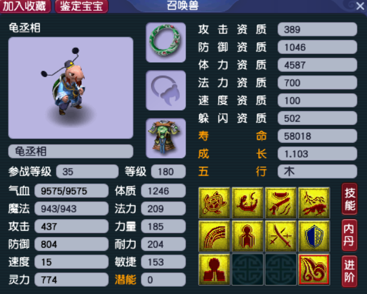367x294 pixels.
Task: Select the sword and bowl skill icon
Action: click(x=281, y=203)
